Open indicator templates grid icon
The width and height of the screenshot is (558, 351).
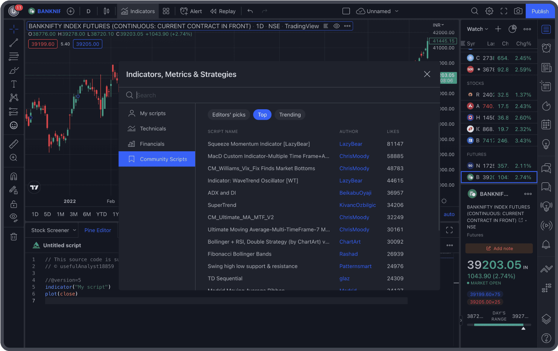[166, 11]
